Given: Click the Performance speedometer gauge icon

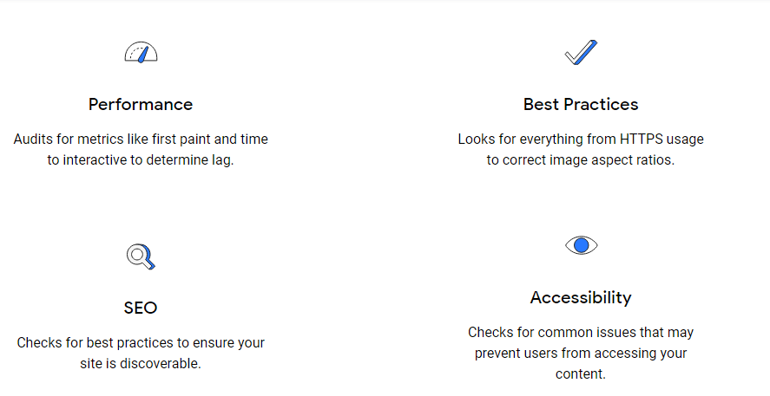Looking at the screenshot, I should [141, 52].
